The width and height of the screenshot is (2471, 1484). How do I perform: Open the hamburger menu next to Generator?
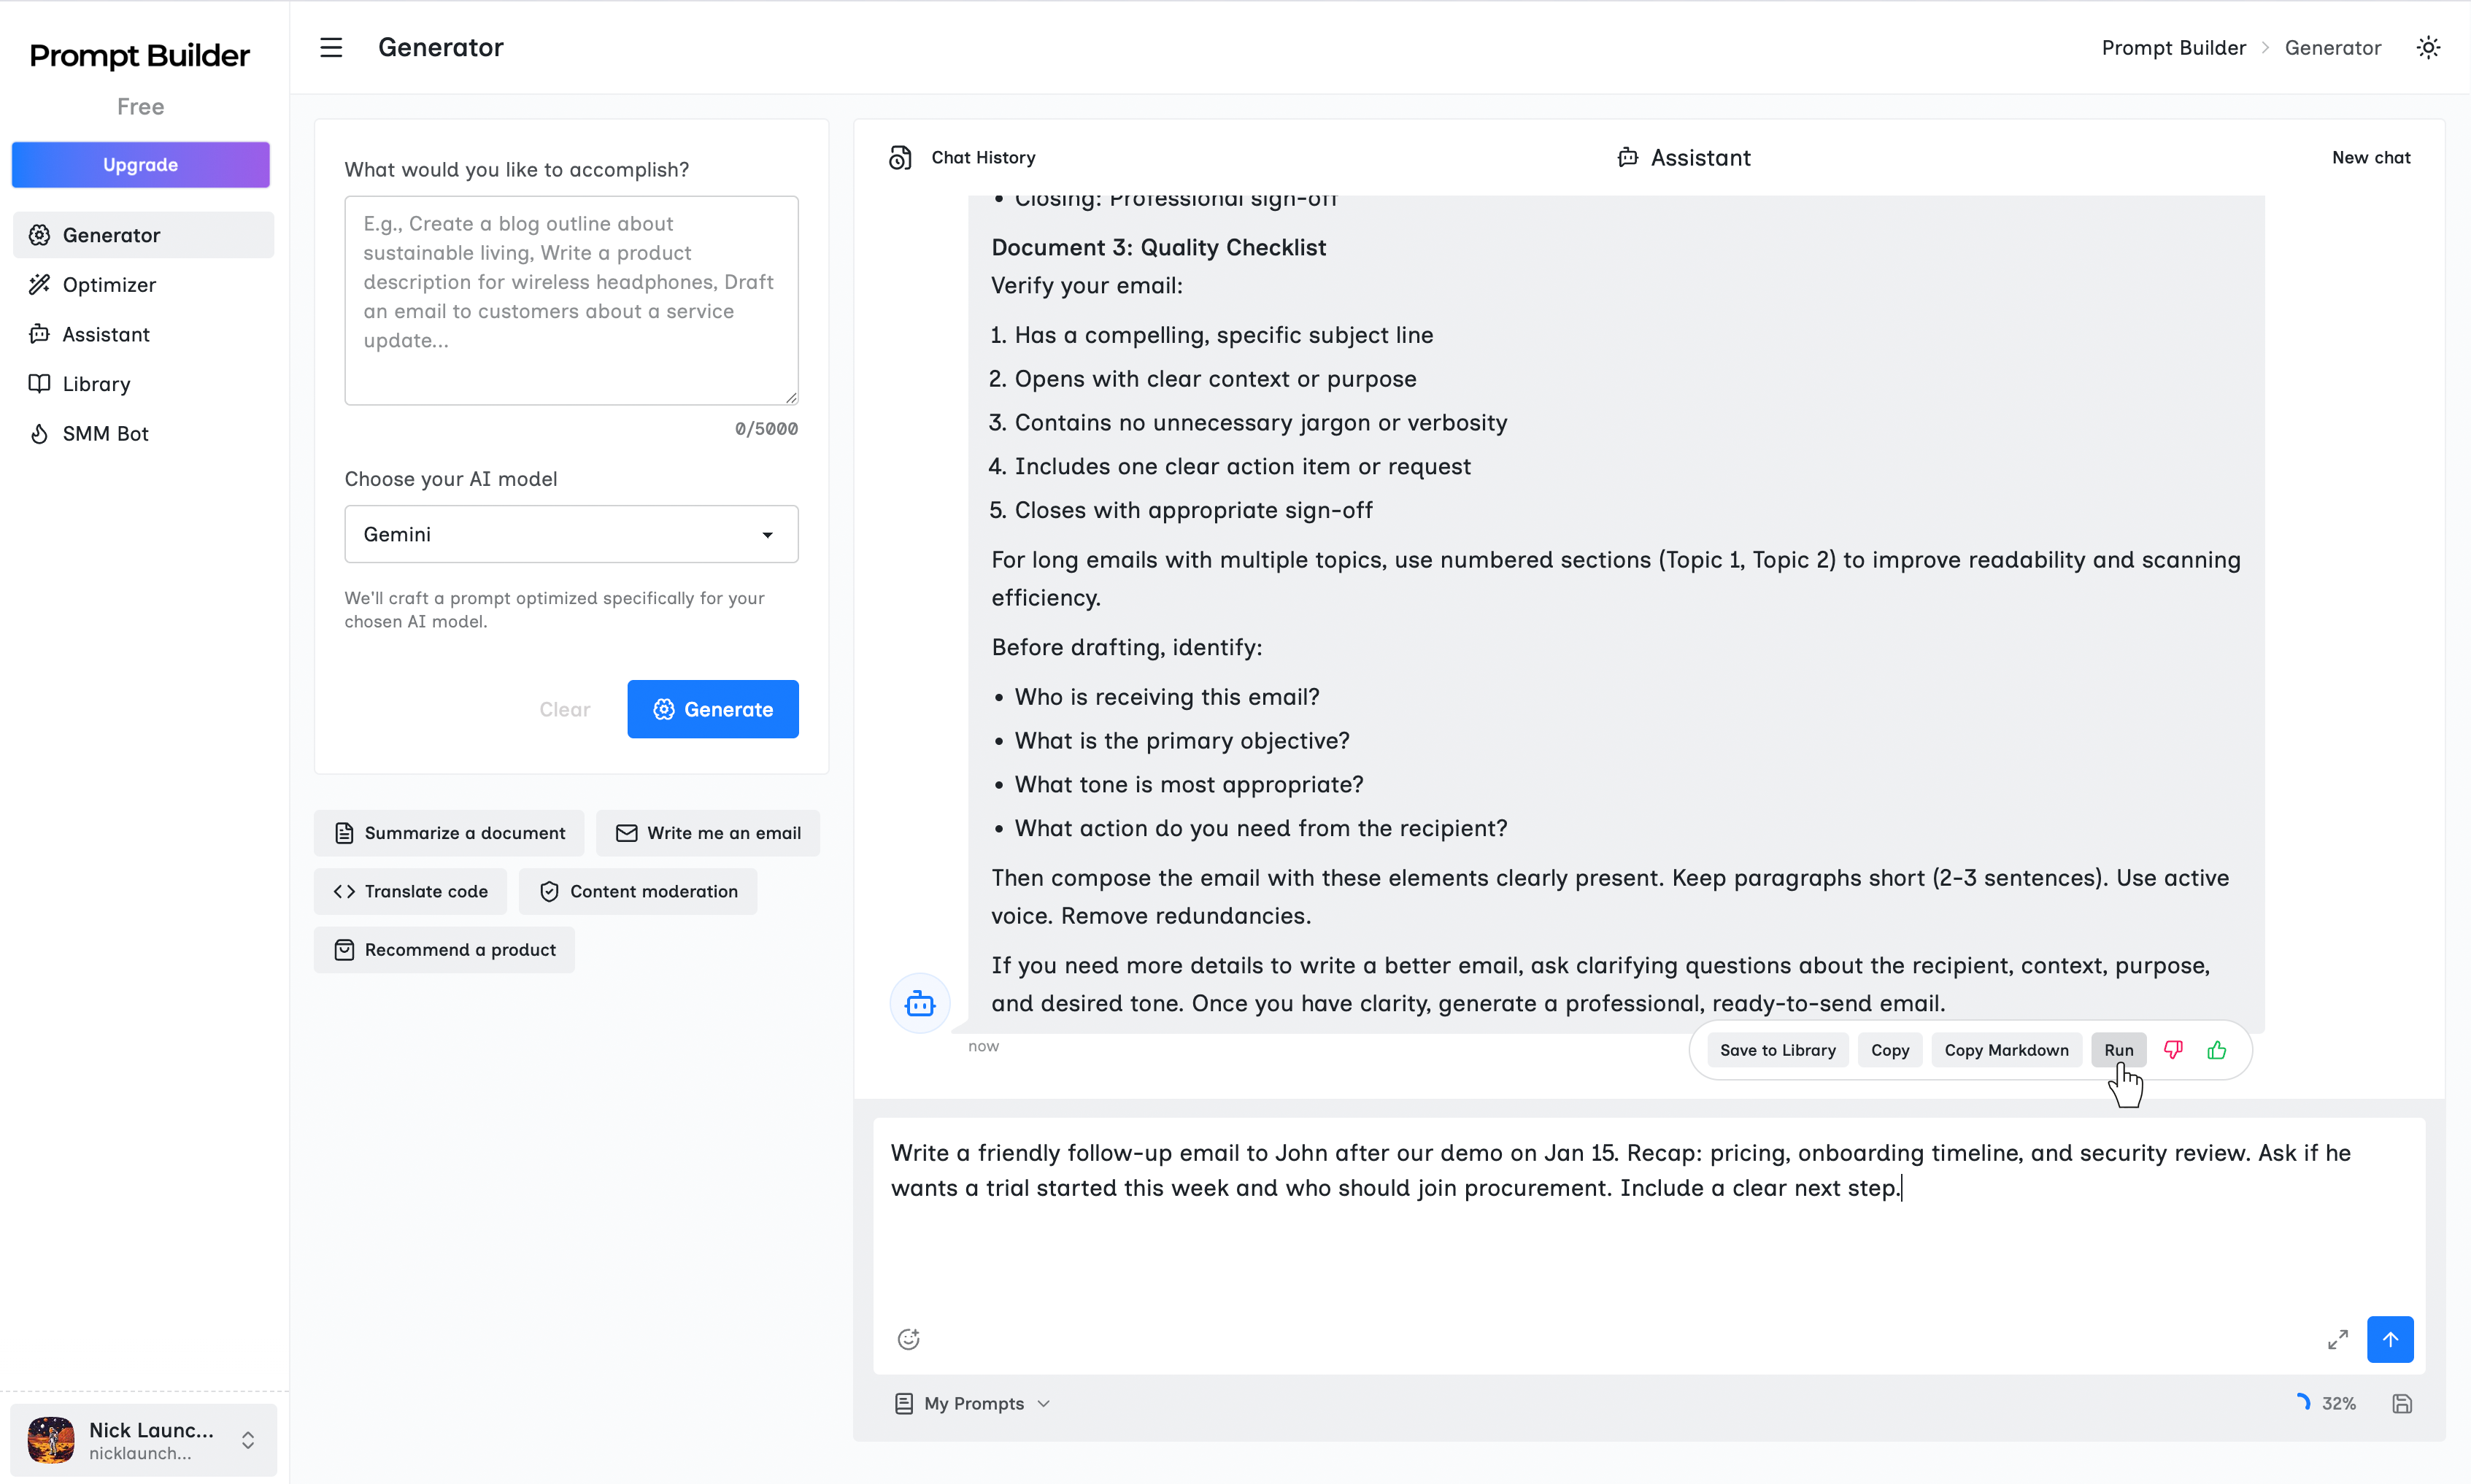pos(330,47)
